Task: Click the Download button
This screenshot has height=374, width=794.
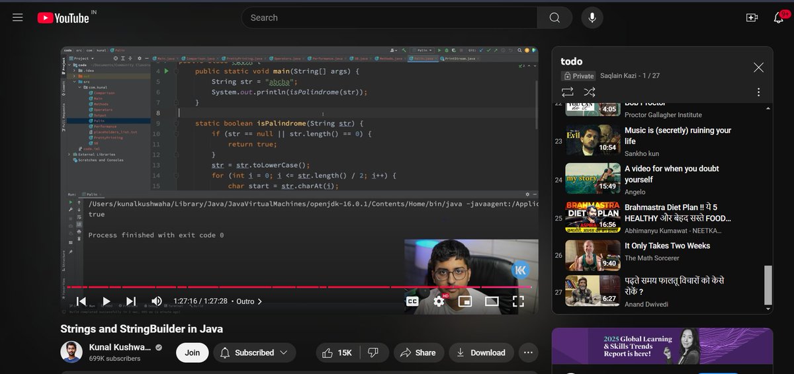Action: 481,352
